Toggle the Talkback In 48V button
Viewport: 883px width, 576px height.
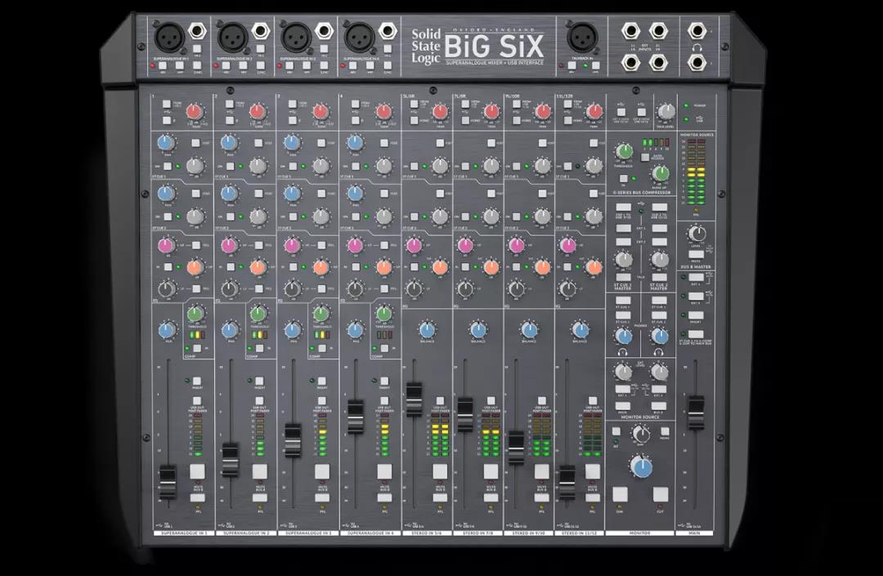pyautogui.click(x=571, y=65)
